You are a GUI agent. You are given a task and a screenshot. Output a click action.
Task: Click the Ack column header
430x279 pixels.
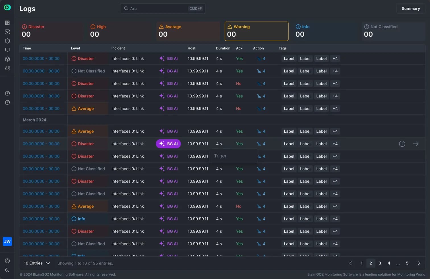tap(239, 48)
